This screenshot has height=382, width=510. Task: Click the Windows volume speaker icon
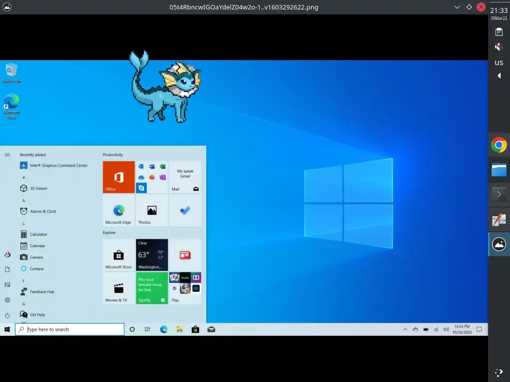[446, 329]
